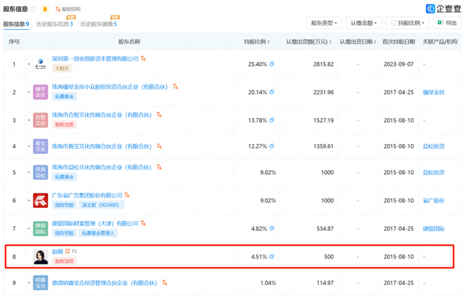466x299 pixels.
Task: Click the holding ratio detail icon beside 20.14%
Action: coord(272,92)
